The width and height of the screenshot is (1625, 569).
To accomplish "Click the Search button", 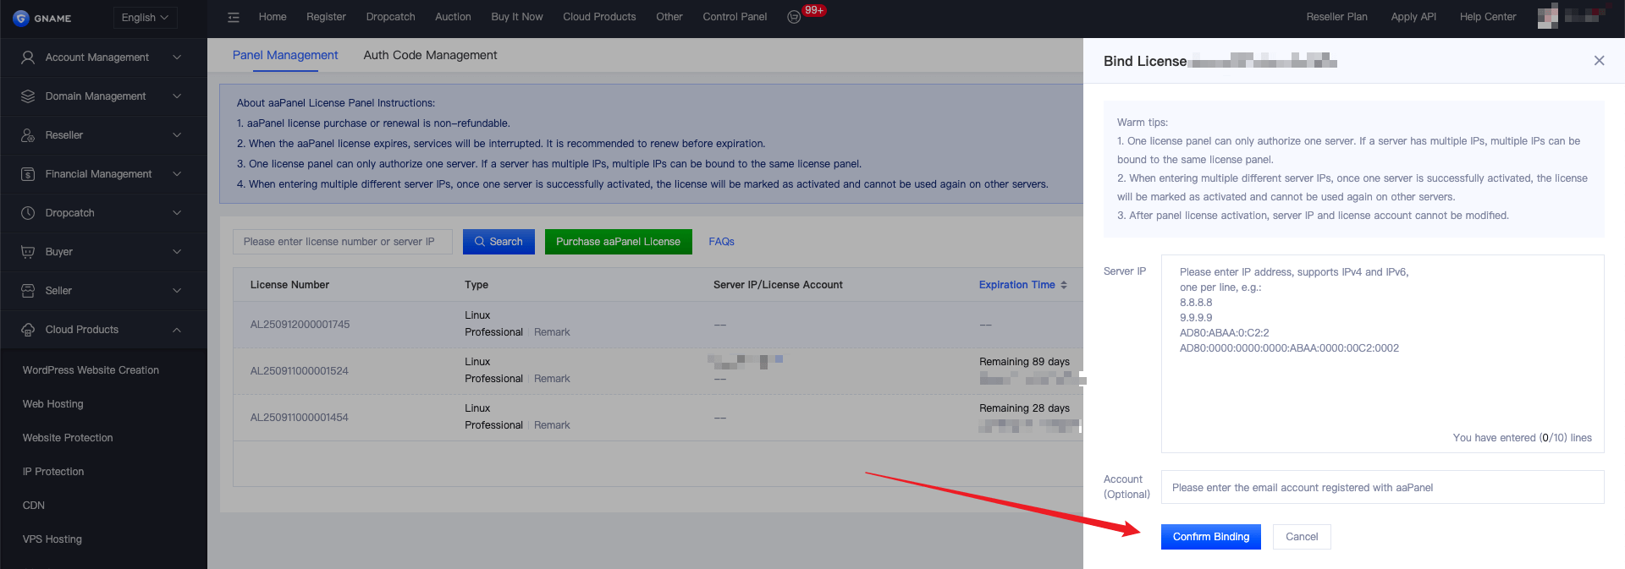I will 499,242.
